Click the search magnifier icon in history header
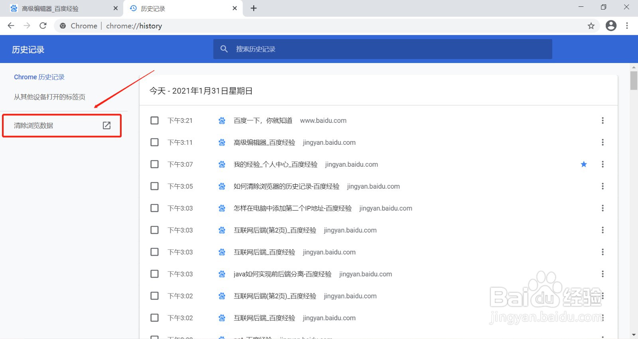 (x=224, y=49)
